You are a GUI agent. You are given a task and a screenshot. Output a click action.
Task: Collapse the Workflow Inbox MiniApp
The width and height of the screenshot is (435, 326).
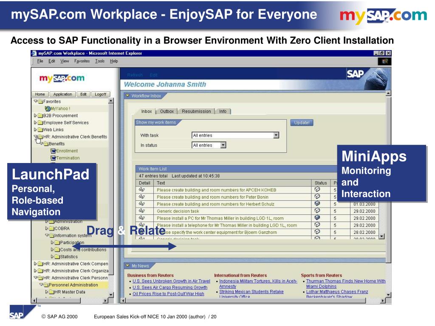click(127, 96)
